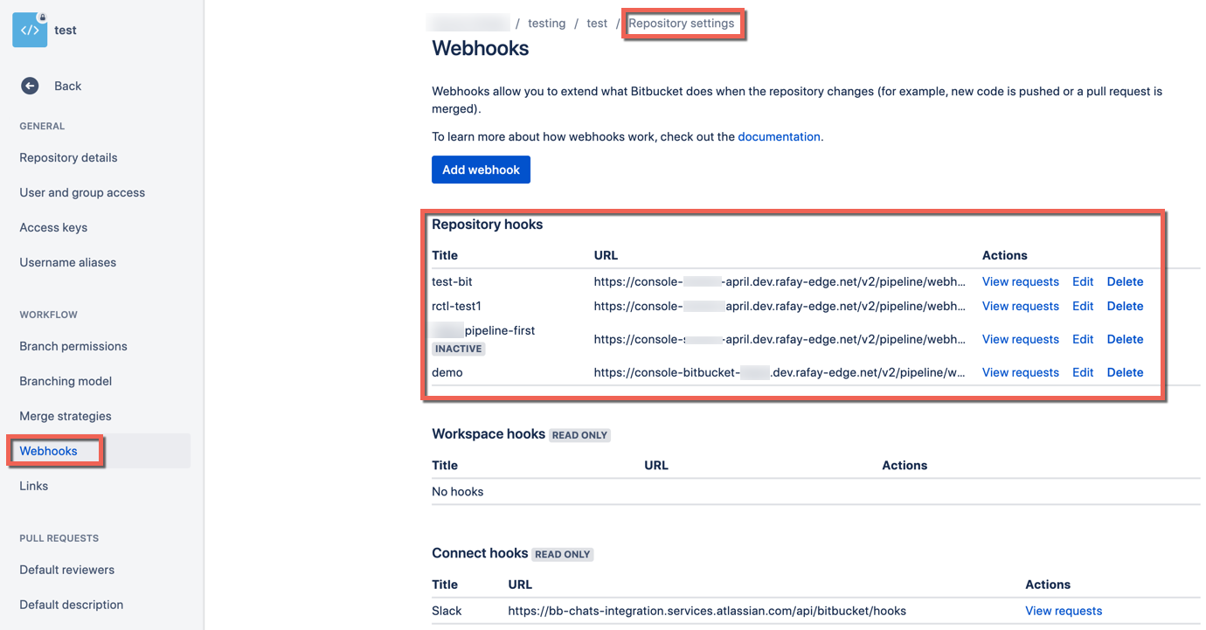
Task: Click the Back arrow icon
Action: 30,86
